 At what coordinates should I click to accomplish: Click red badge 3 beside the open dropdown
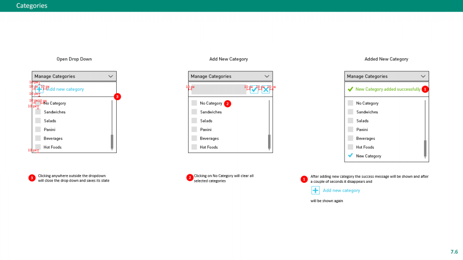coord(118,97)
